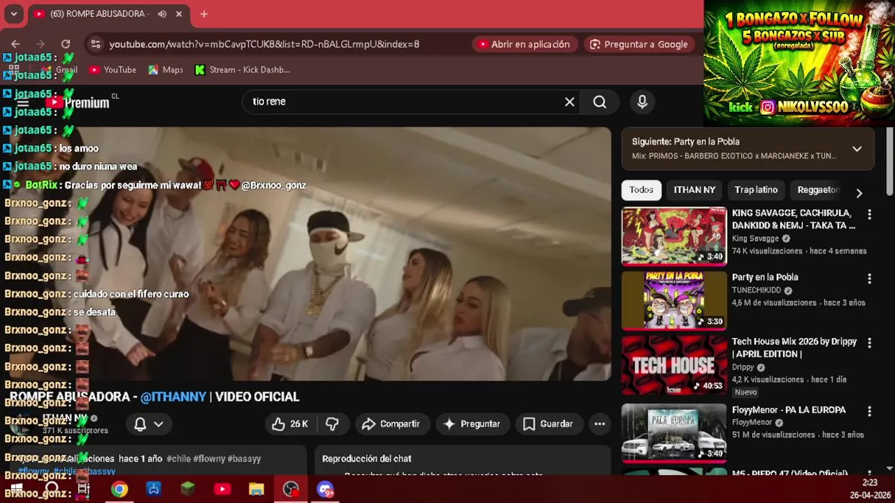Open options menu for KING SAVAGGE video
The height and width of the screenshot is (503, 895).
[x=870, y=214]
